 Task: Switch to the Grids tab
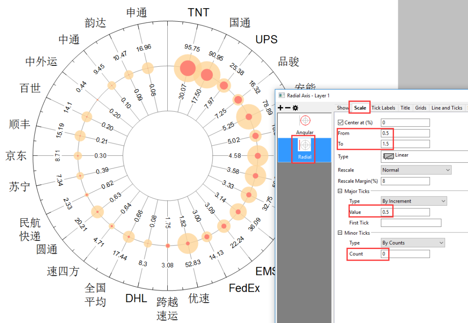420,108
